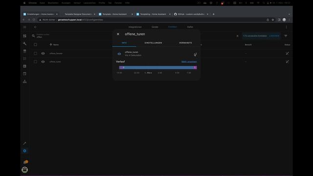Click status icon in offene_fenster row
The height and width of the screenshot is (176, 313).
coord(287,53)
